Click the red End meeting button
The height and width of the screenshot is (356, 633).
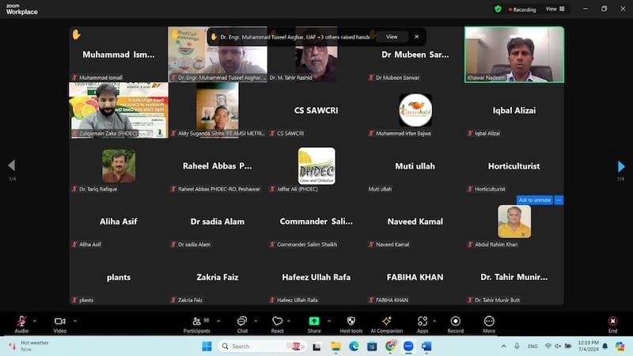pyautogui.click(x=612, y=321)
